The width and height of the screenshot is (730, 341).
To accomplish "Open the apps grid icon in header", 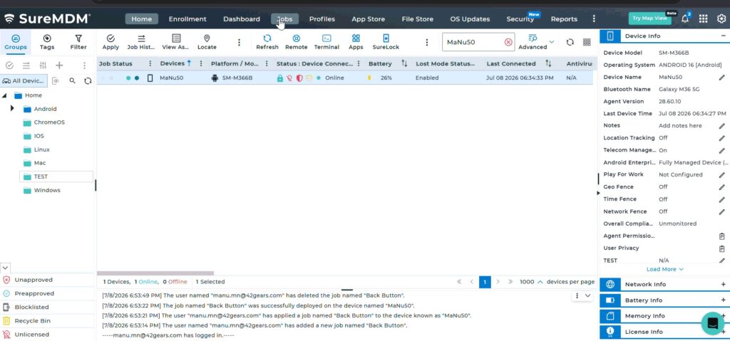I will (703, 19).
